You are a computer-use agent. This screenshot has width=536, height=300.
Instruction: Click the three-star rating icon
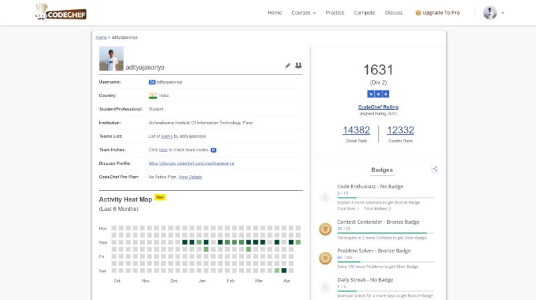379,94
